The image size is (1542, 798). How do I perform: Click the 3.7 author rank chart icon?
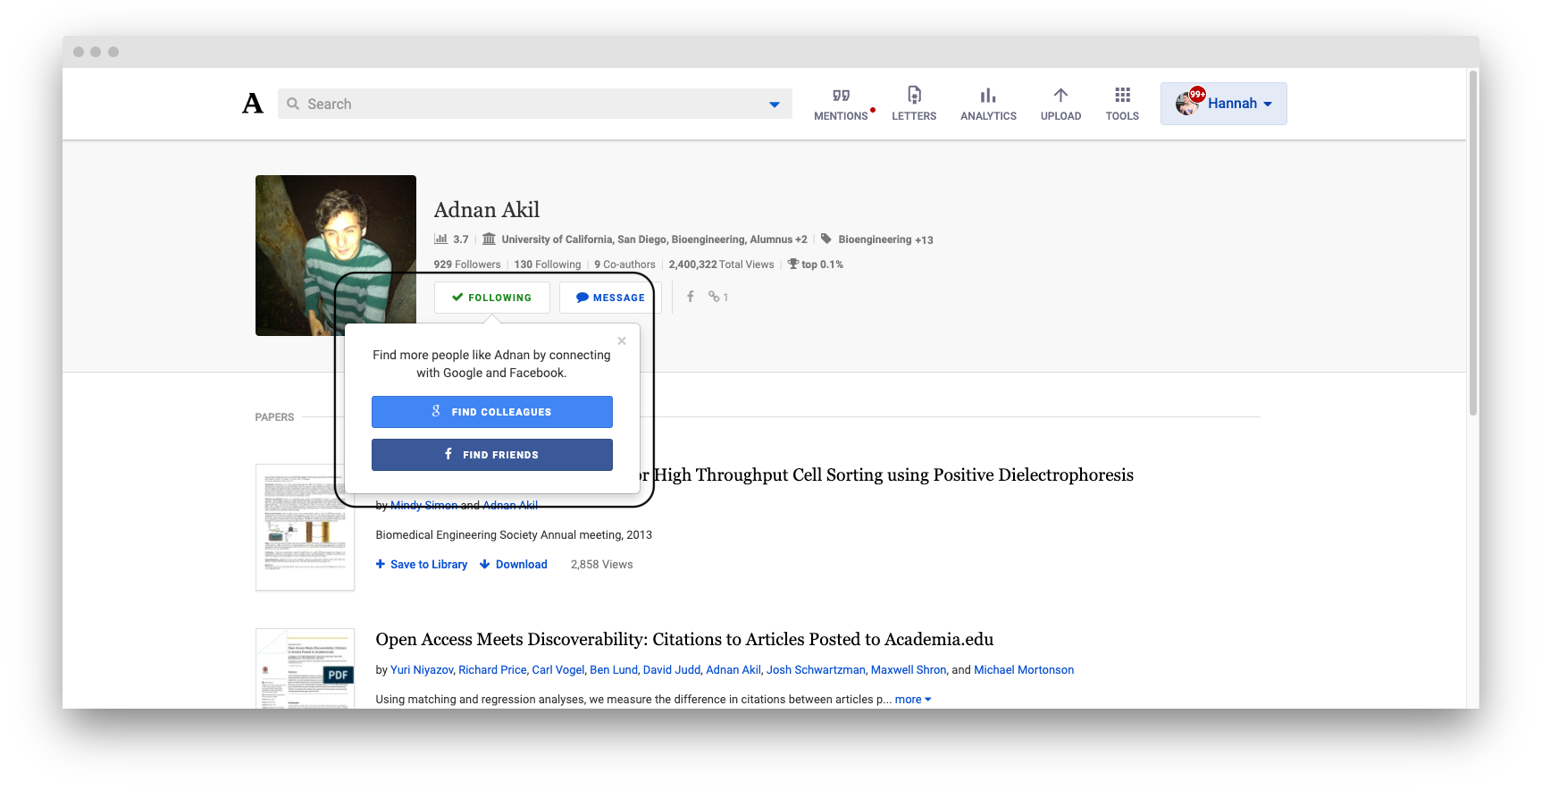[440, 239]
